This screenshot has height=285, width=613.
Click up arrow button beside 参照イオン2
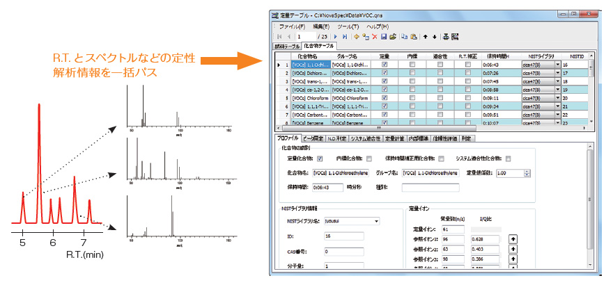(513, 247)
